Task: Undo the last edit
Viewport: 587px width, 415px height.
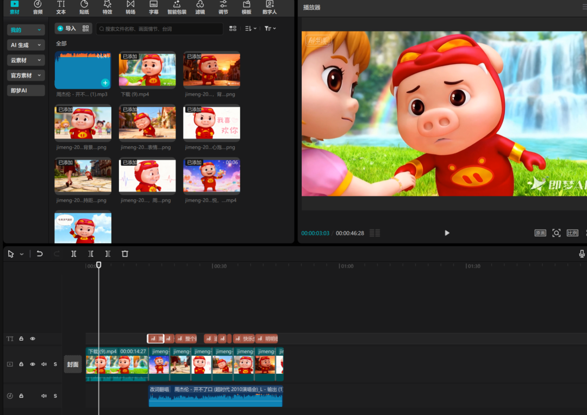Action: click(x=40, y=254)
